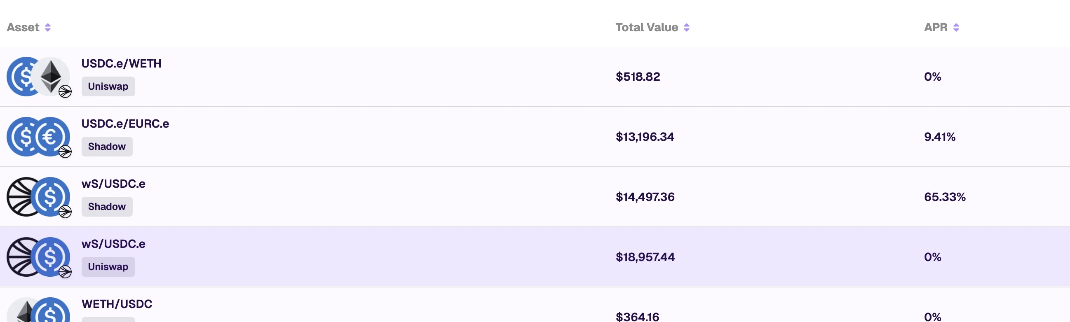Image resolution: width=1070 pixels, height=322 pixels.
Task: Click the USDC.e/EURC.e token pair icon
Action: [x=38, y=137]
